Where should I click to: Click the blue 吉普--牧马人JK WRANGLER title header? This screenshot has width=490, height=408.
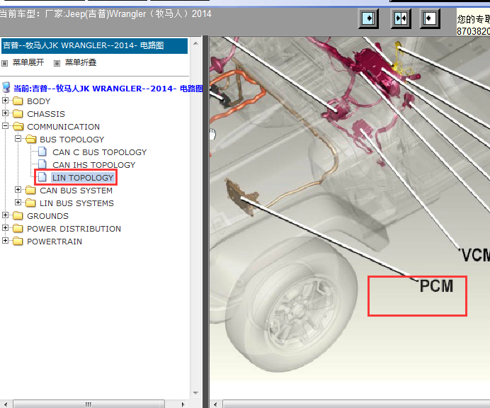point(94,45)
